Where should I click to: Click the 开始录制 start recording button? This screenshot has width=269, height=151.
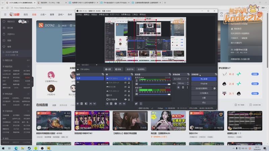(x=204, y=84)
